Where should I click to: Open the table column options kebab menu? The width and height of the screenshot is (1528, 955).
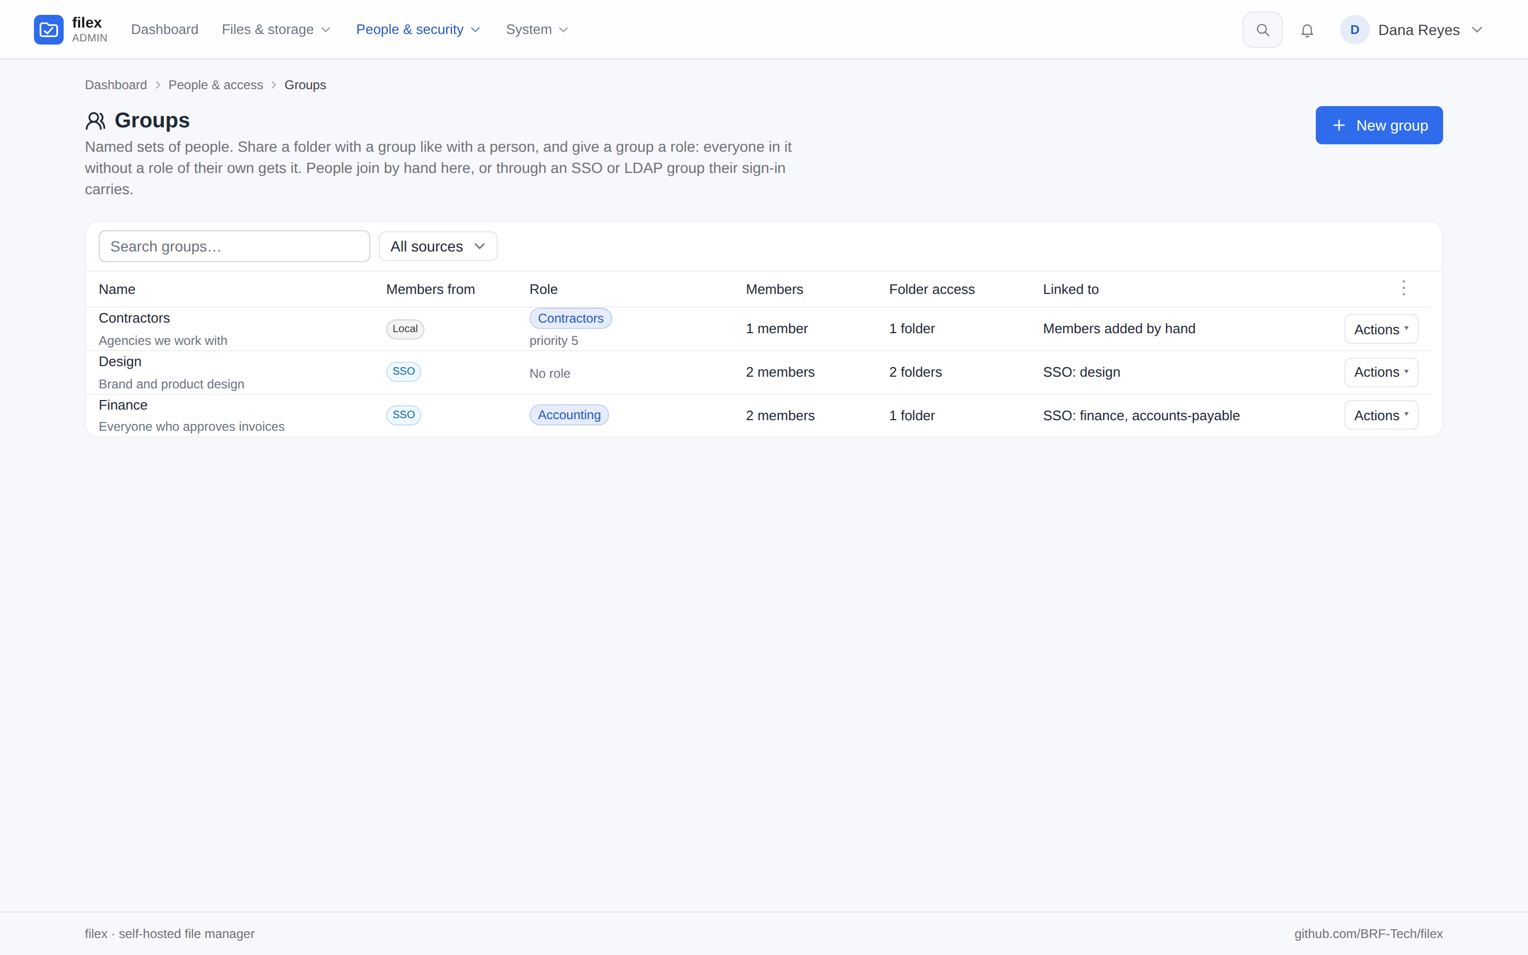point(1404,289)
